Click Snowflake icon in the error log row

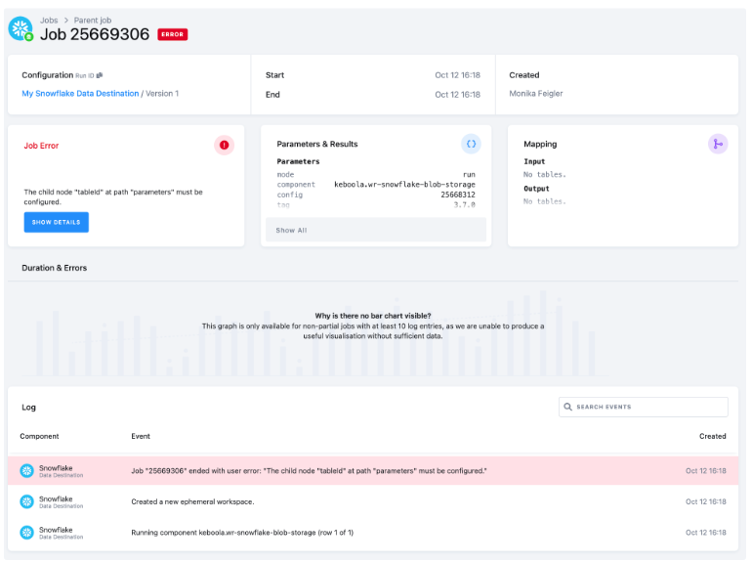click(x=27, y=471)
